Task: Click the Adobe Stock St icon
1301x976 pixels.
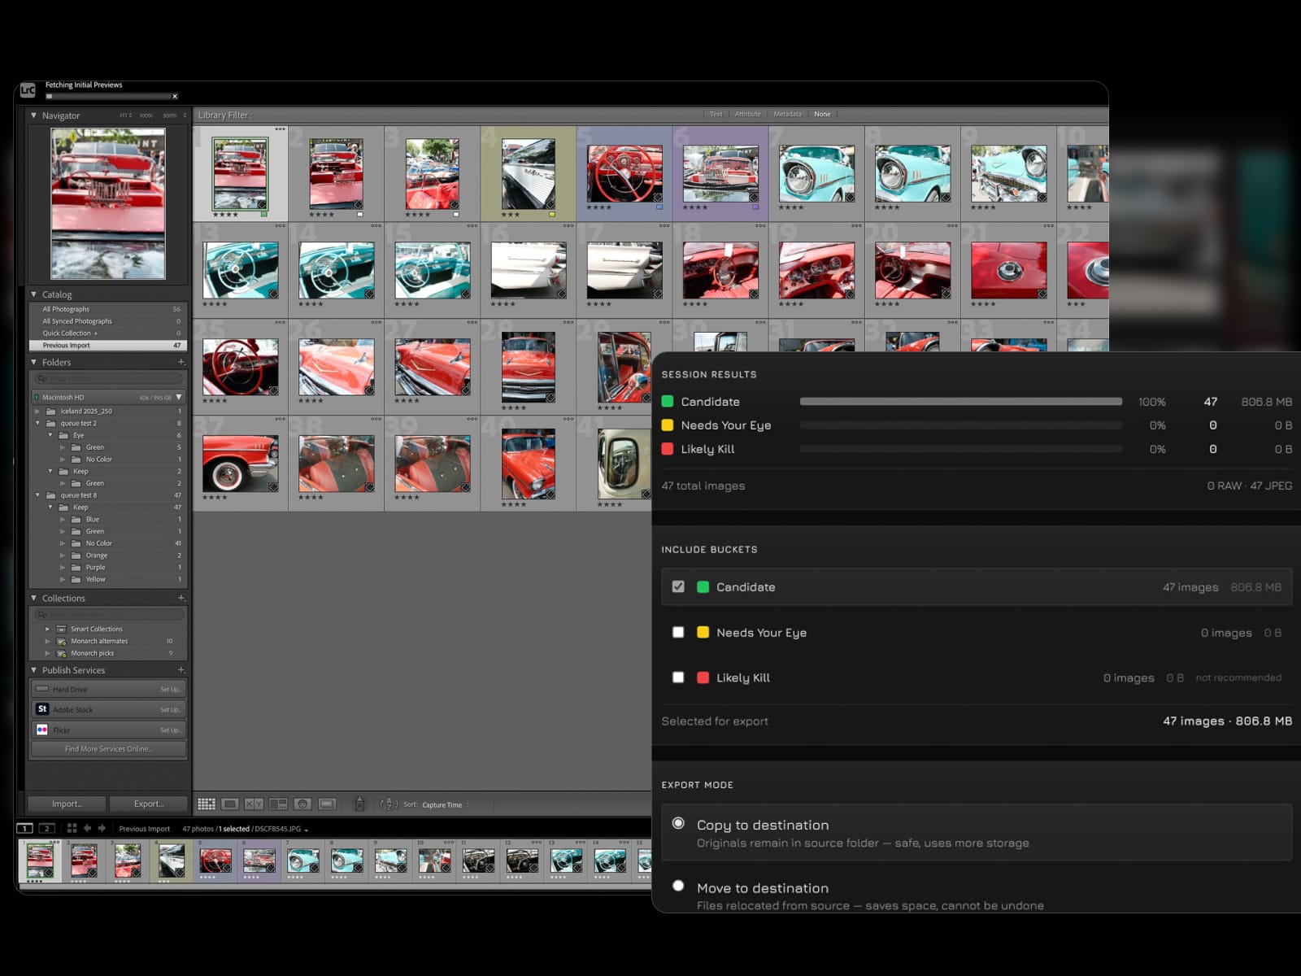Action: pos(42,709)
